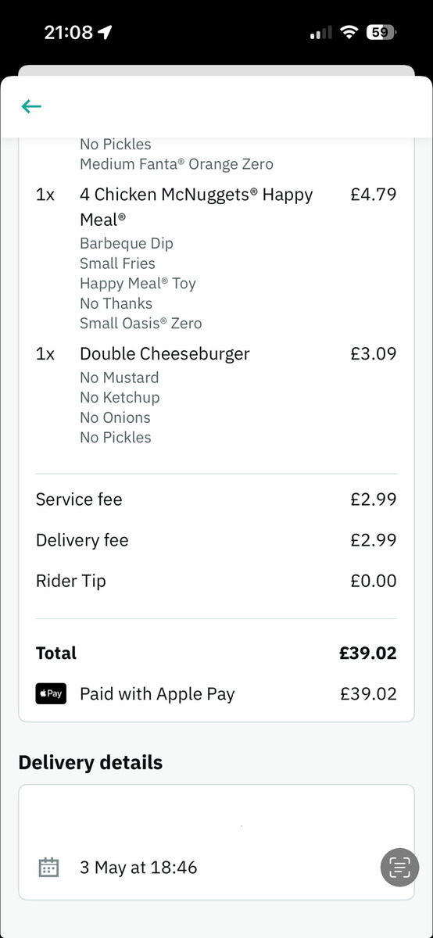433x938 pixels.
Task: Tap the floating text scanner icon
Action: [x=399, y=868]
